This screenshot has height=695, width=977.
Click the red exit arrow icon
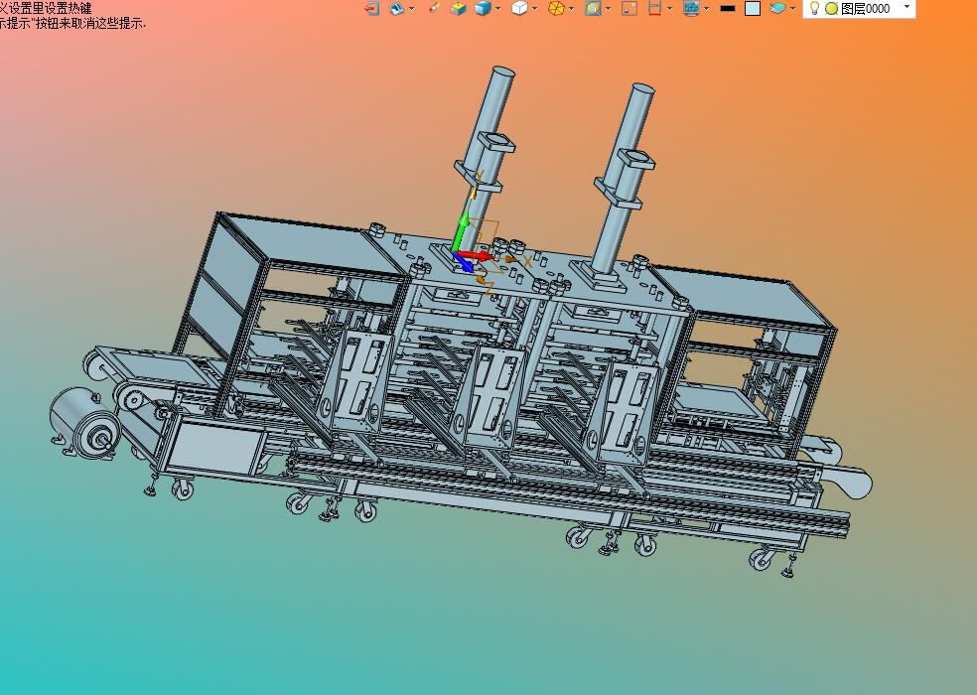click(x=371, y=8)
